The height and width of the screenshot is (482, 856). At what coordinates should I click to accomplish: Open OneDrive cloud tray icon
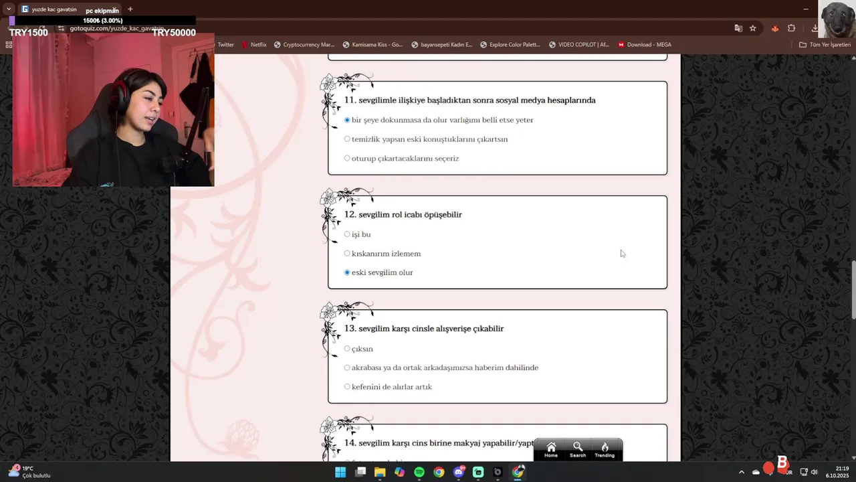[x=756, y=472]
